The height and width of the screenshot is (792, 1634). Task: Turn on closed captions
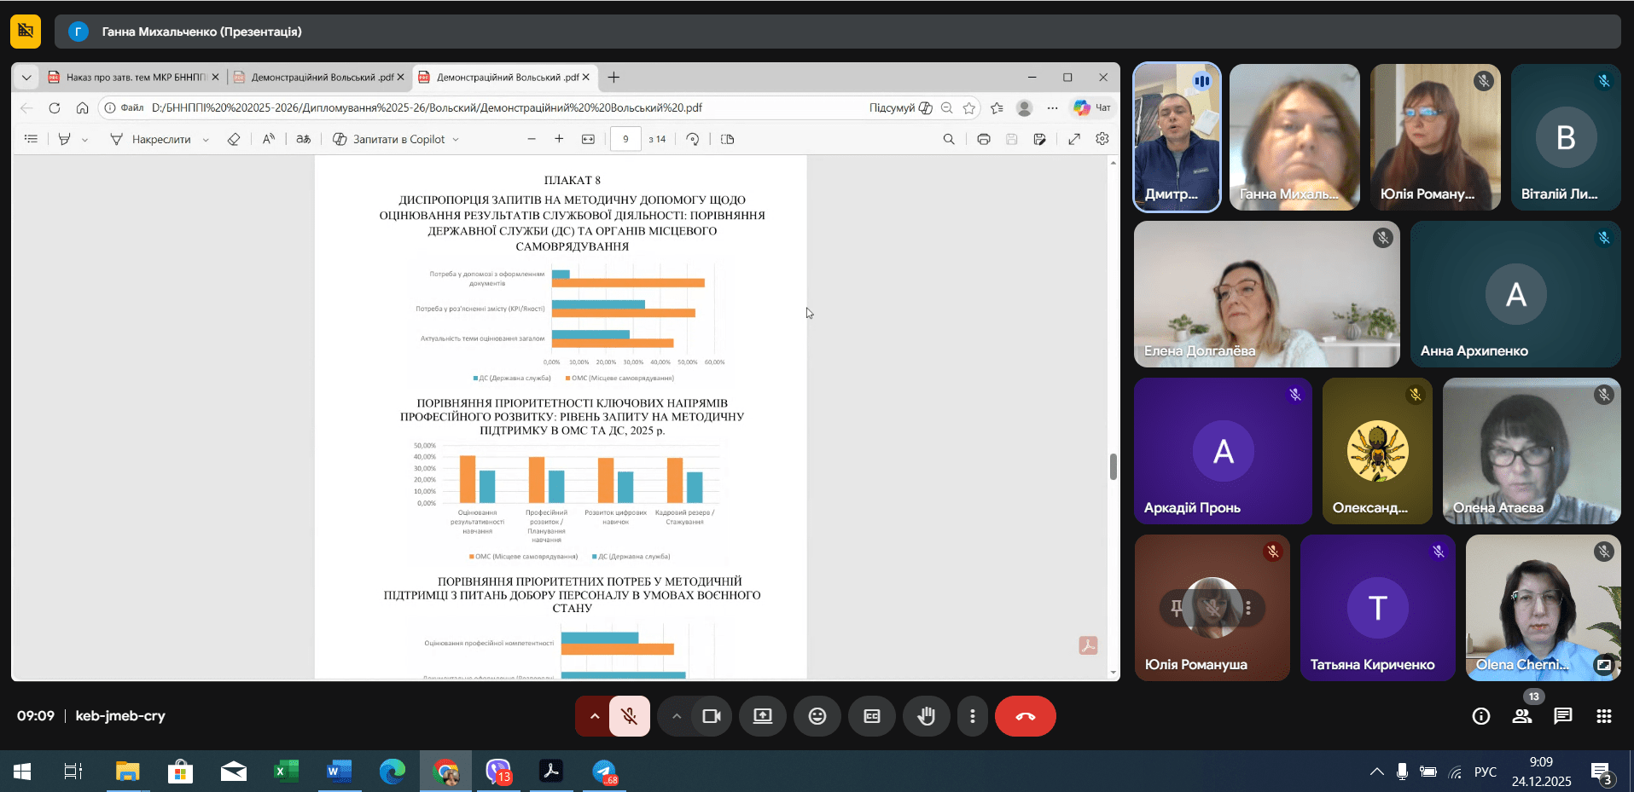click(871, 716)
